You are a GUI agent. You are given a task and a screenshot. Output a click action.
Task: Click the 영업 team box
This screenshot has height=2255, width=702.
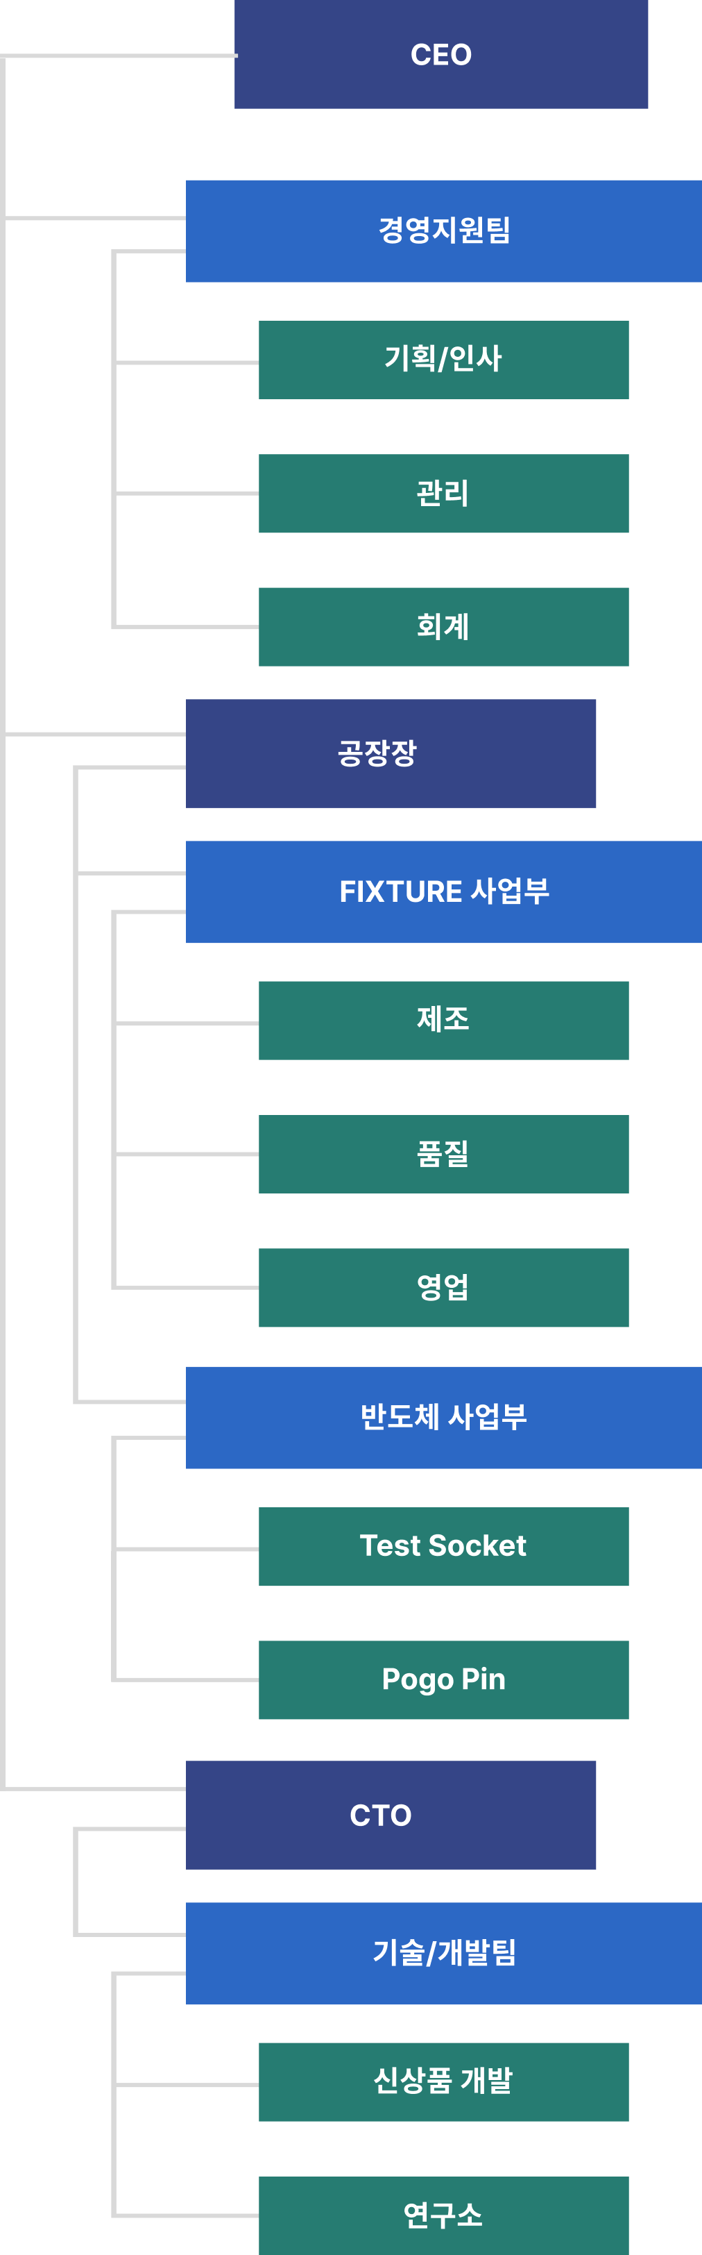(x=443, y=1286)
